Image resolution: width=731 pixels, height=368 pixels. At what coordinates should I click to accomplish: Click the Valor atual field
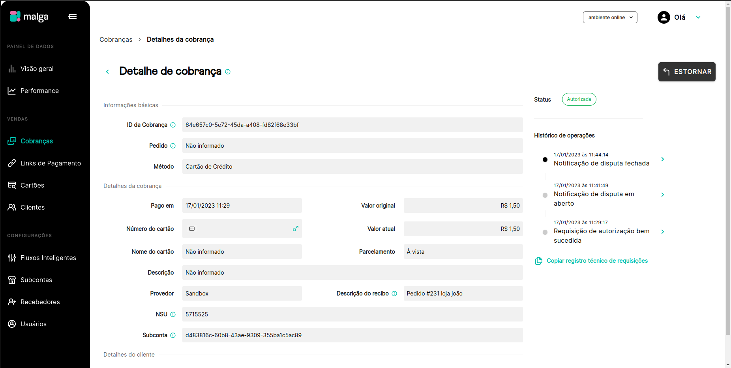tap(463, 229)
